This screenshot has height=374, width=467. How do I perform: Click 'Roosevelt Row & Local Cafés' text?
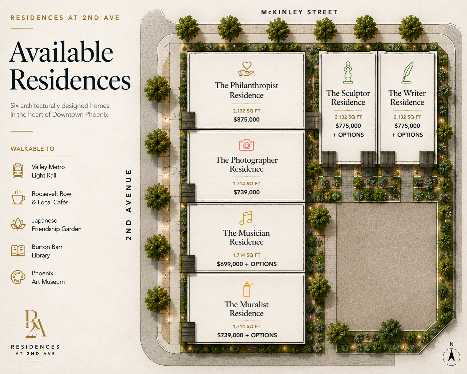point(51,198)
